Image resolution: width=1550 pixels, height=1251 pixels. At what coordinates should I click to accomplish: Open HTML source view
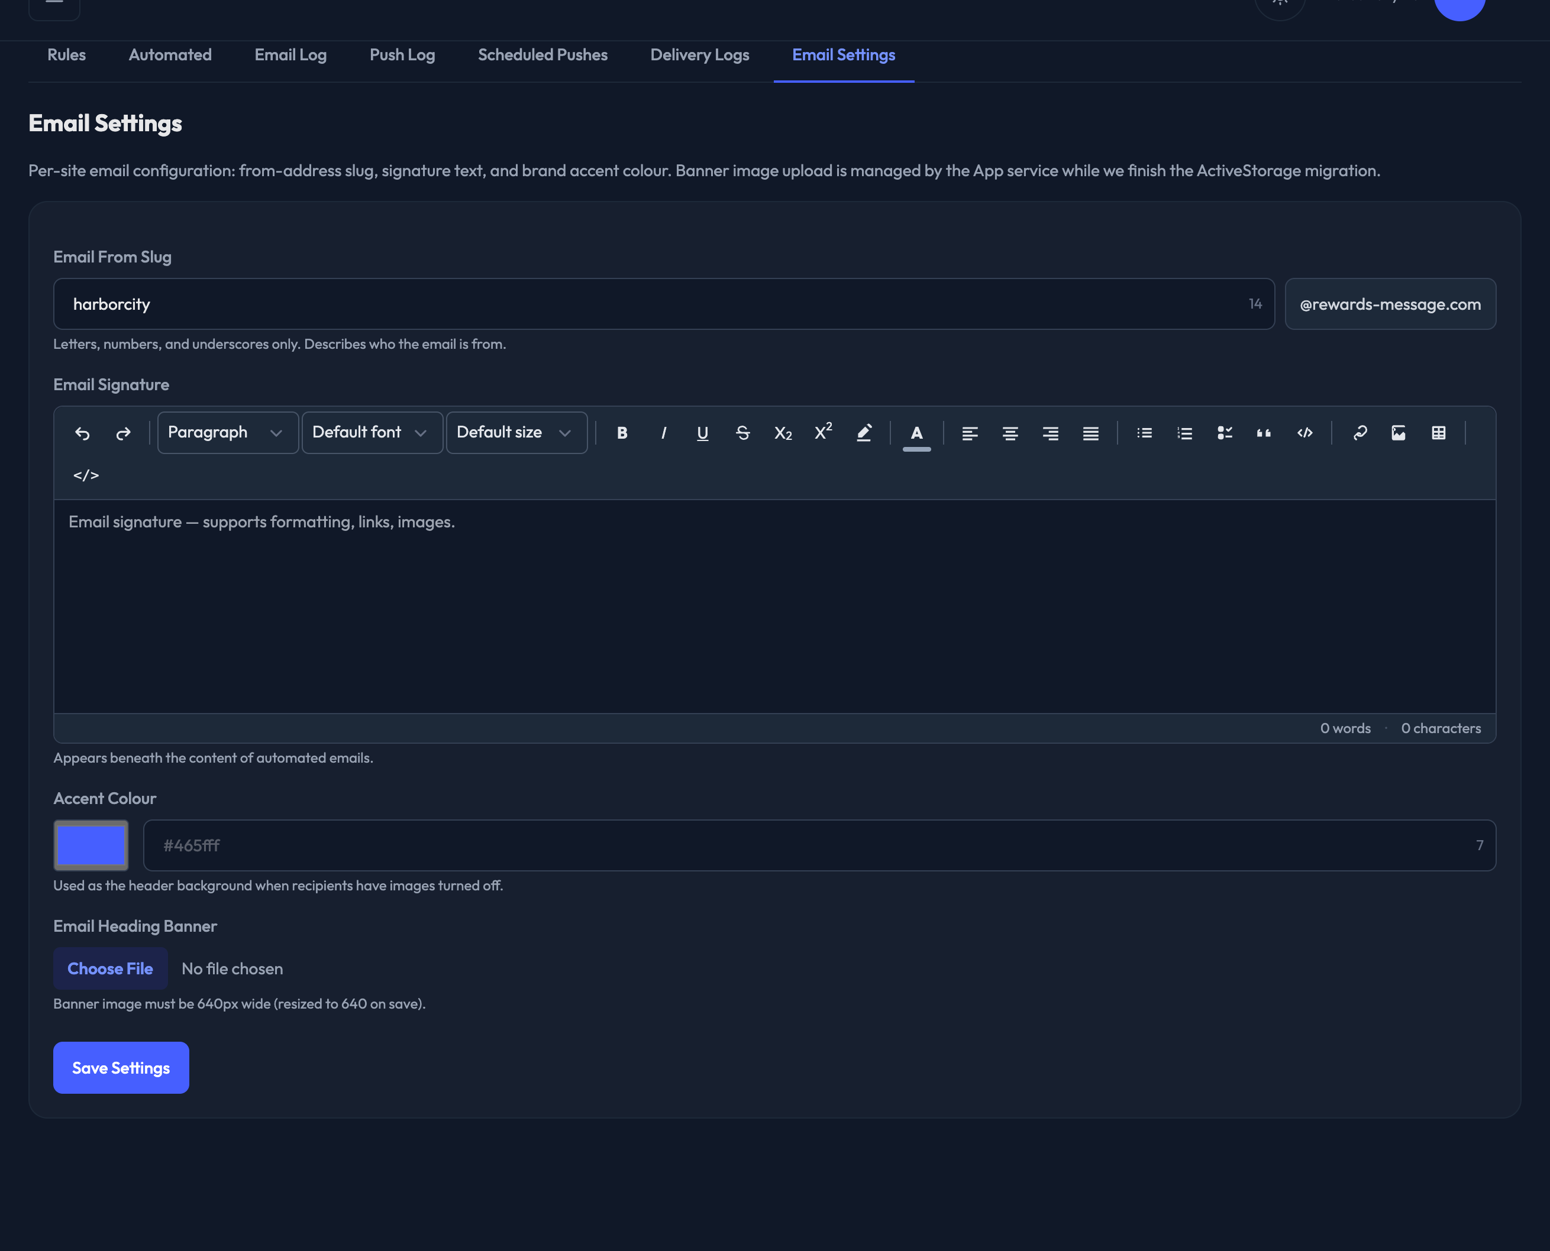(x=86, y=475)
